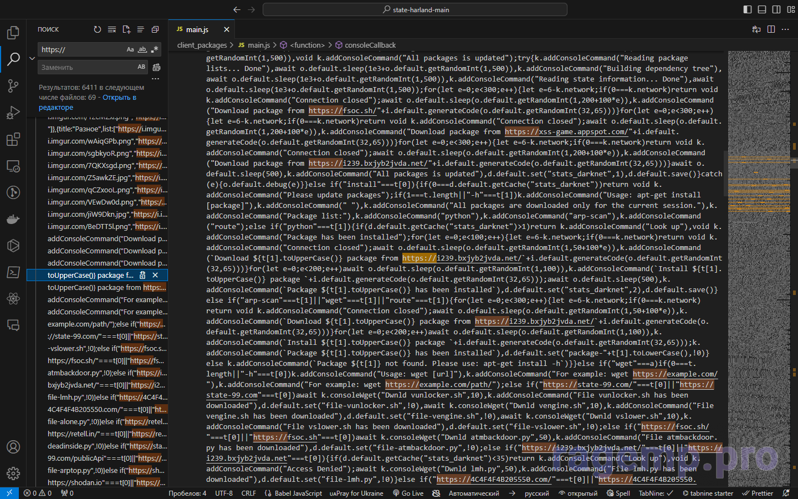View search results as tree

coord(141,29)
